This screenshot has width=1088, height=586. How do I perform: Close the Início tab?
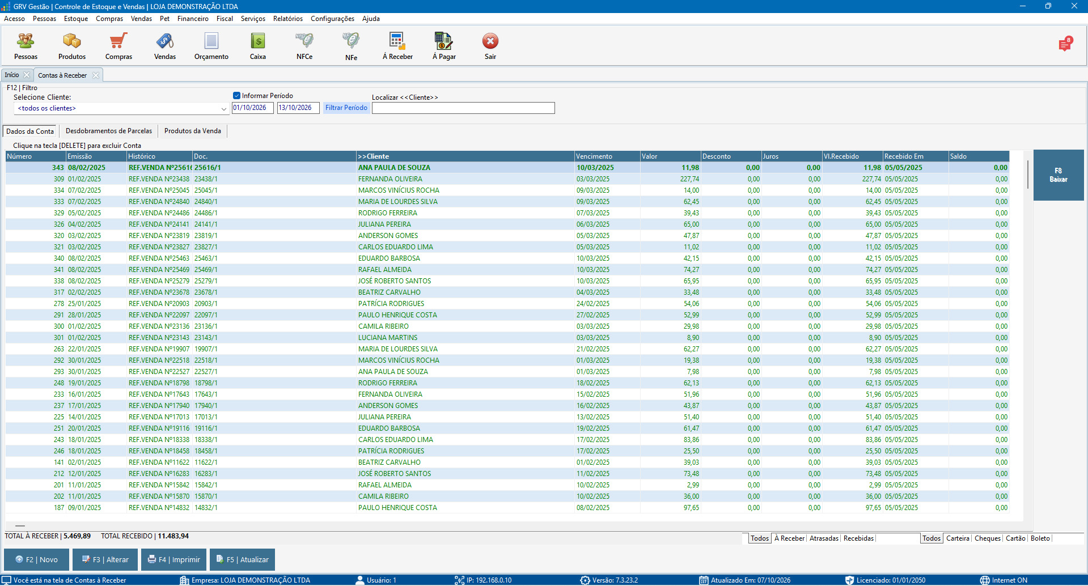pyautogui.click(x=27, y=75)
